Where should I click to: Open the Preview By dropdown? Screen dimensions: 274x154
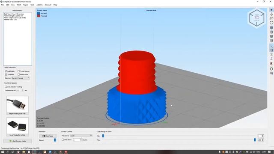coord(81,136)
